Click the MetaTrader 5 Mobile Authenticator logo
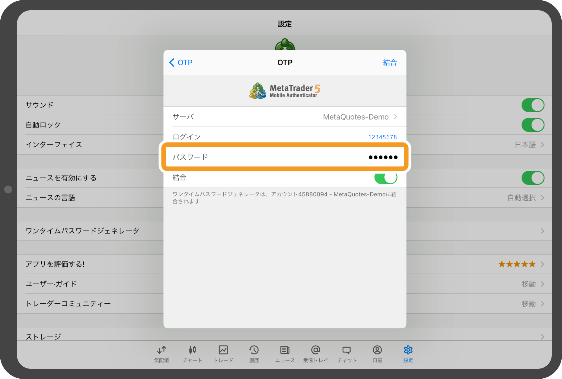 pyautogui.click(x=285, y=91)
